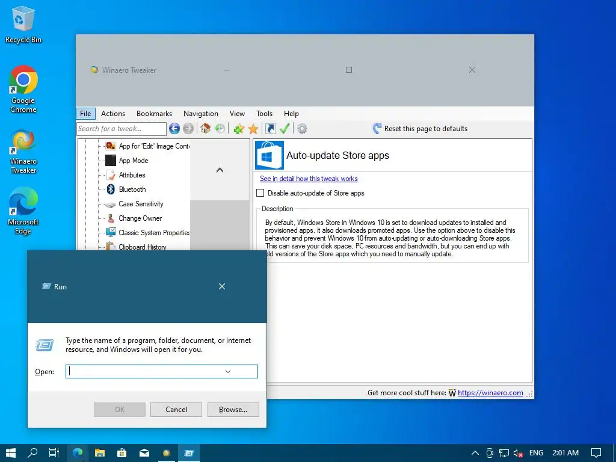This screenshot has width=616, height=462.
Task: Select Clipboard History in the tree
Action: (136, 247)
